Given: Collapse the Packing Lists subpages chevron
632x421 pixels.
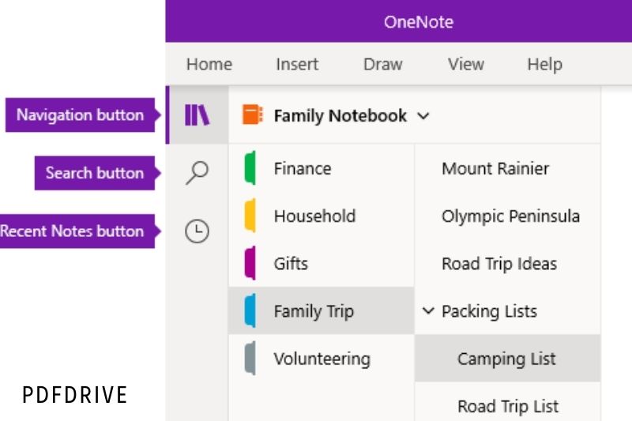Looking at the screenshot, I should [x=428, y=310].
